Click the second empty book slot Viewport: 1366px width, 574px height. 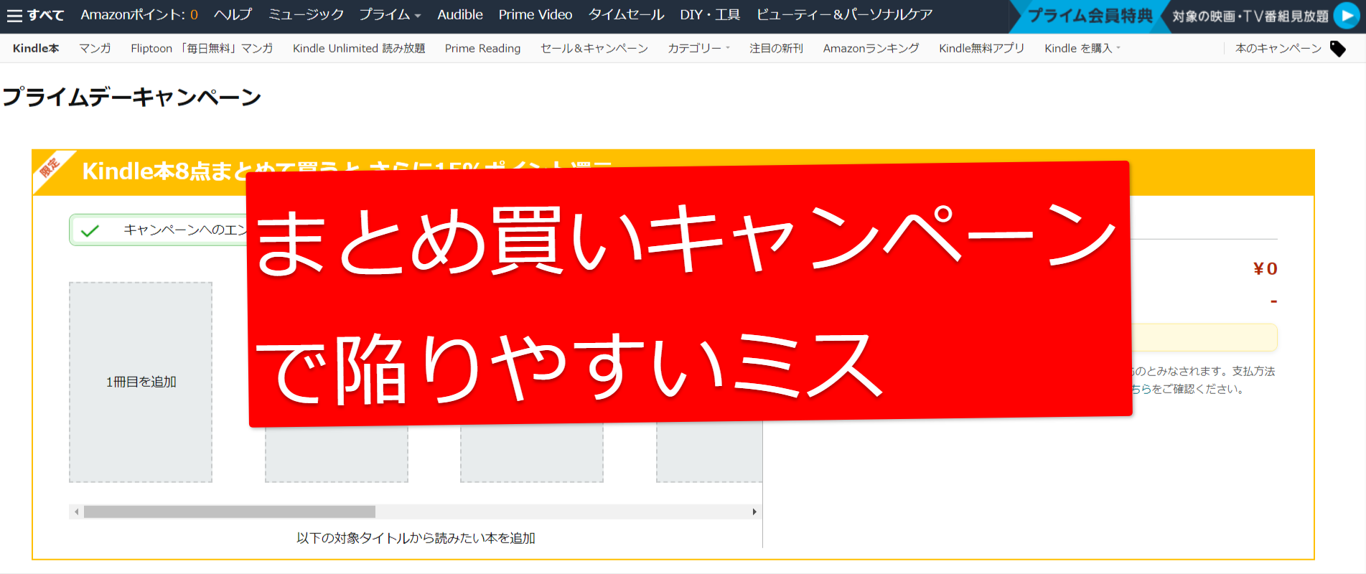tap(336, 454)
